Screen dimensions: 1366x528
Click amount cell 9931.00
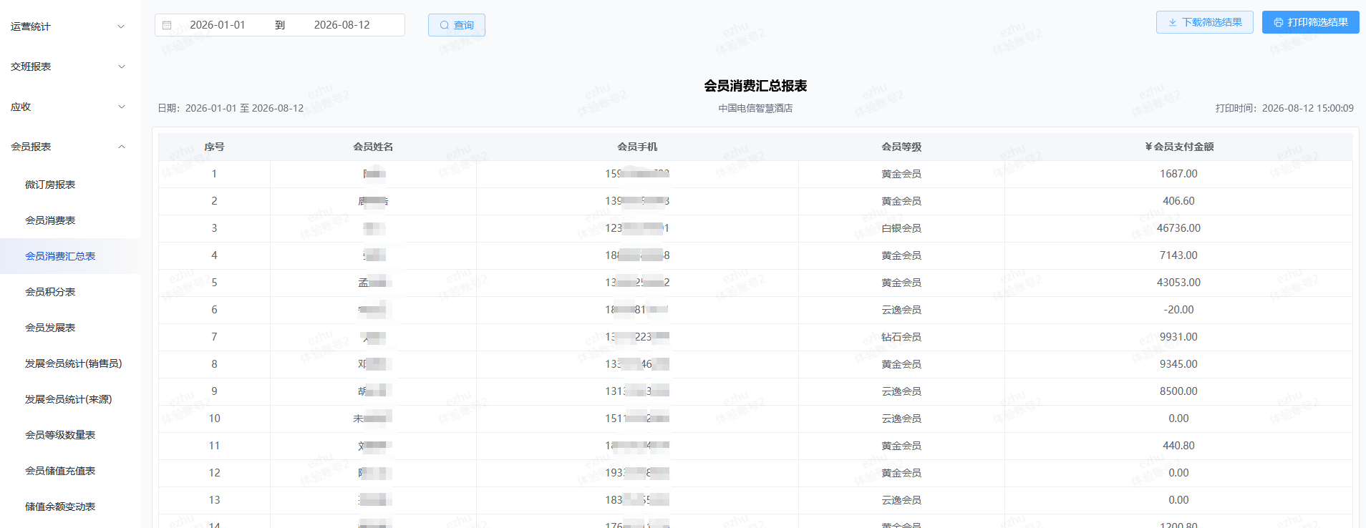click(1178, 337)
